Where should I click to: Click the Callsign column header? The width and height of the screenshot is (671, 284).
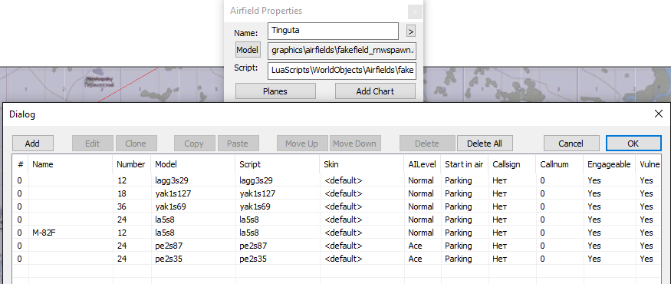click(x=511, y=164)
